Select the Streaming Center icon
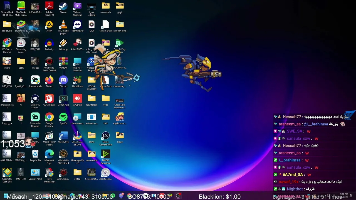Screen dimensions: 356x200 tap(21, 46)
